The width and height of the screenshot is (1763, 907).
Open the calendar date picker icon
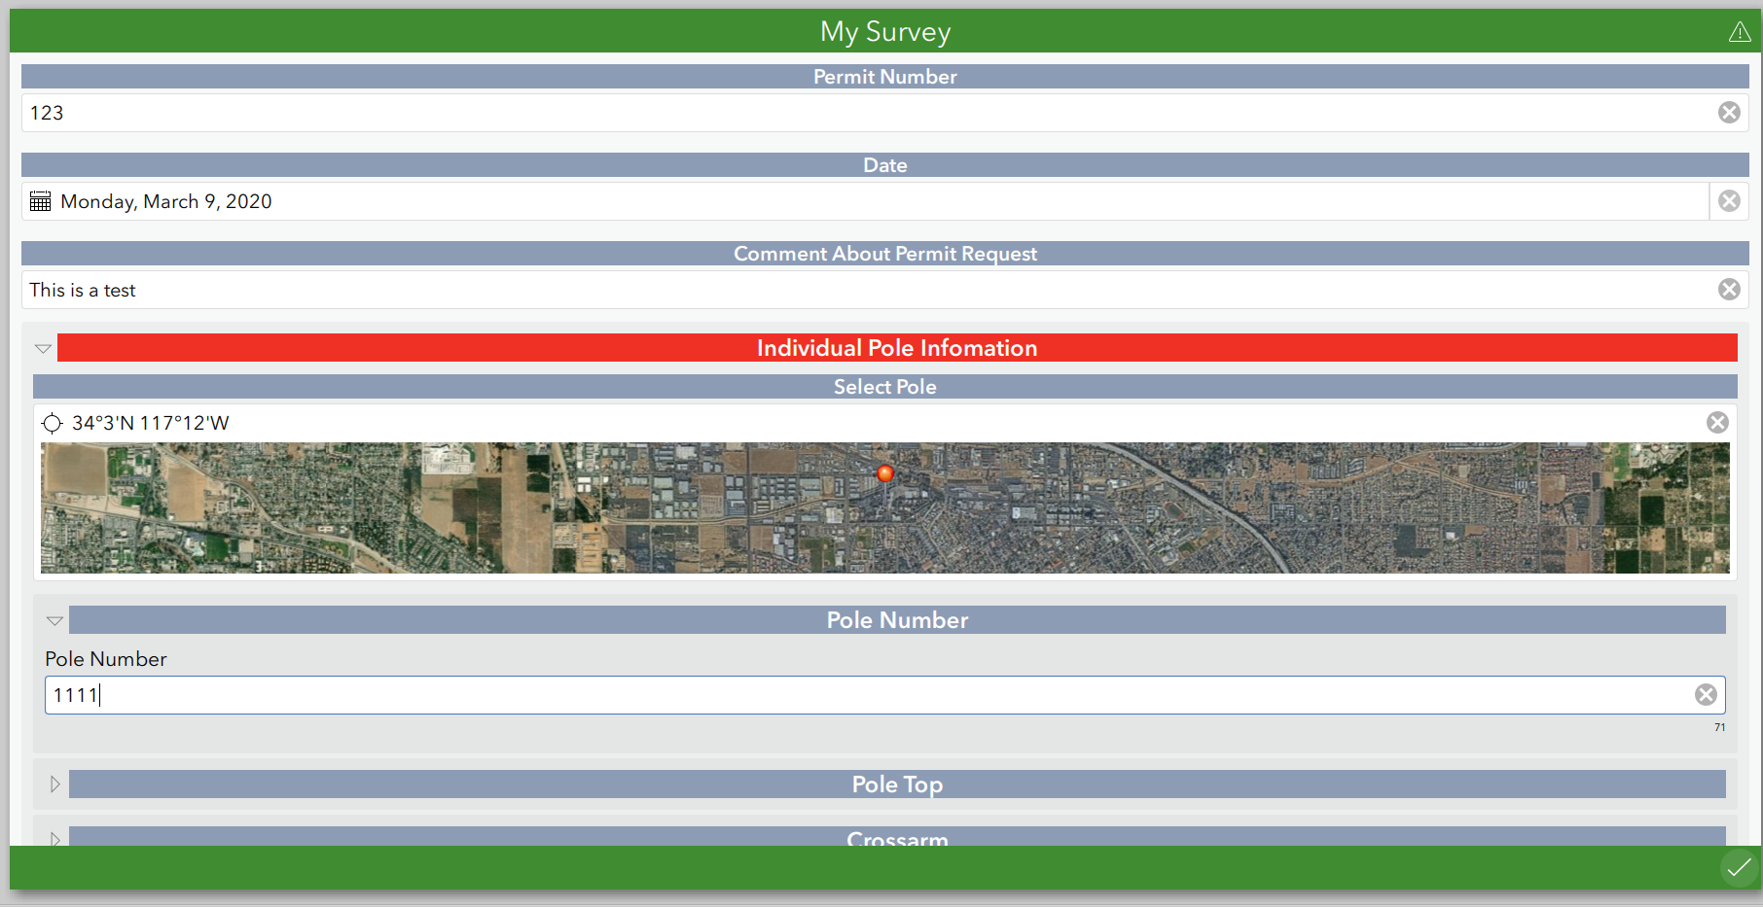click(40, 201)
